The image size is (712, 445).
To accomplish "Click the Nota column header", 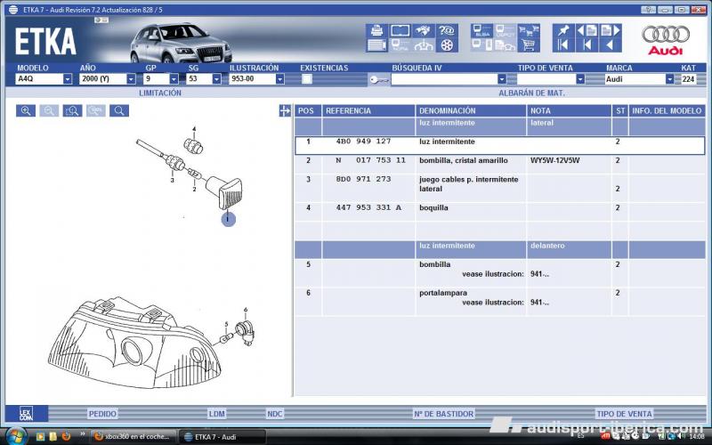I will [569, 110].
